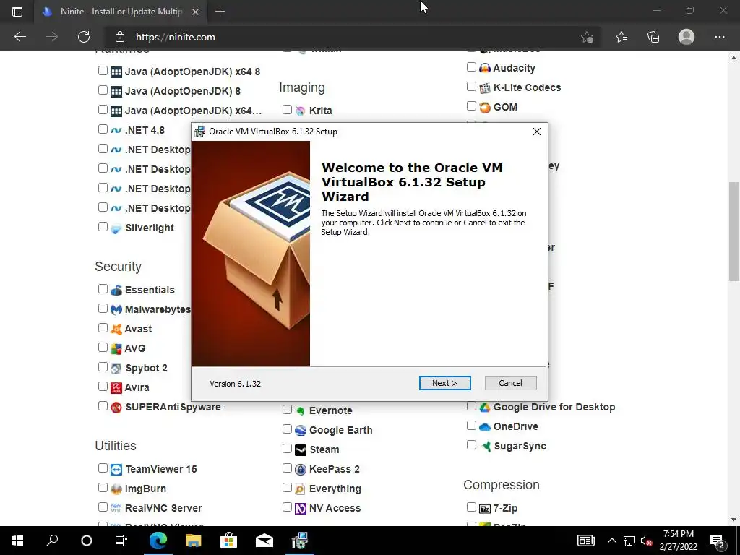Enable the Malwarebytes checkbox
The width and height of the screenshot is (740, 555).
(x=103, y=308)
